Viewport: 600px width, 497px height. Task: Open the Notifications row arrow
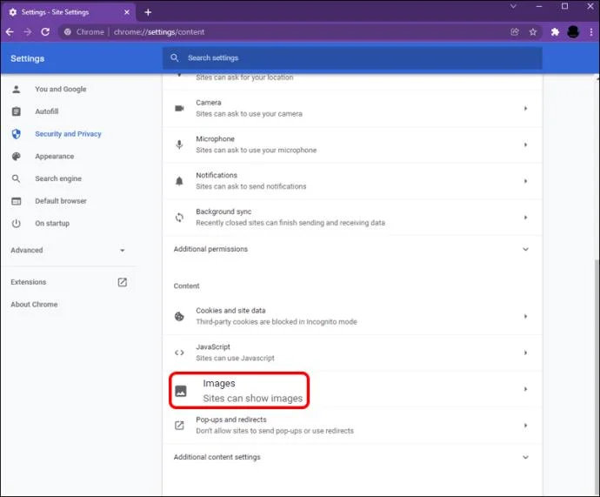coord(526,181)
